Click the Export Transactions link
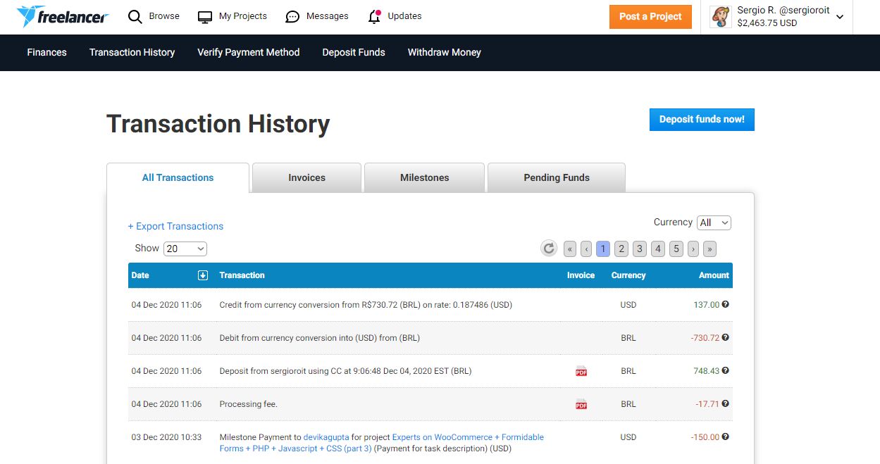The width and height of the screenshot is (880, 464). click(x=175, y=226)
